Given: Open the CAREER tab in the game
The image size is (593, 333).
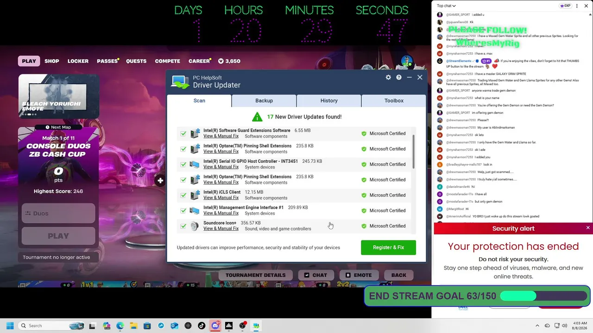Looking at the screenshot, I should coord(199,61).
